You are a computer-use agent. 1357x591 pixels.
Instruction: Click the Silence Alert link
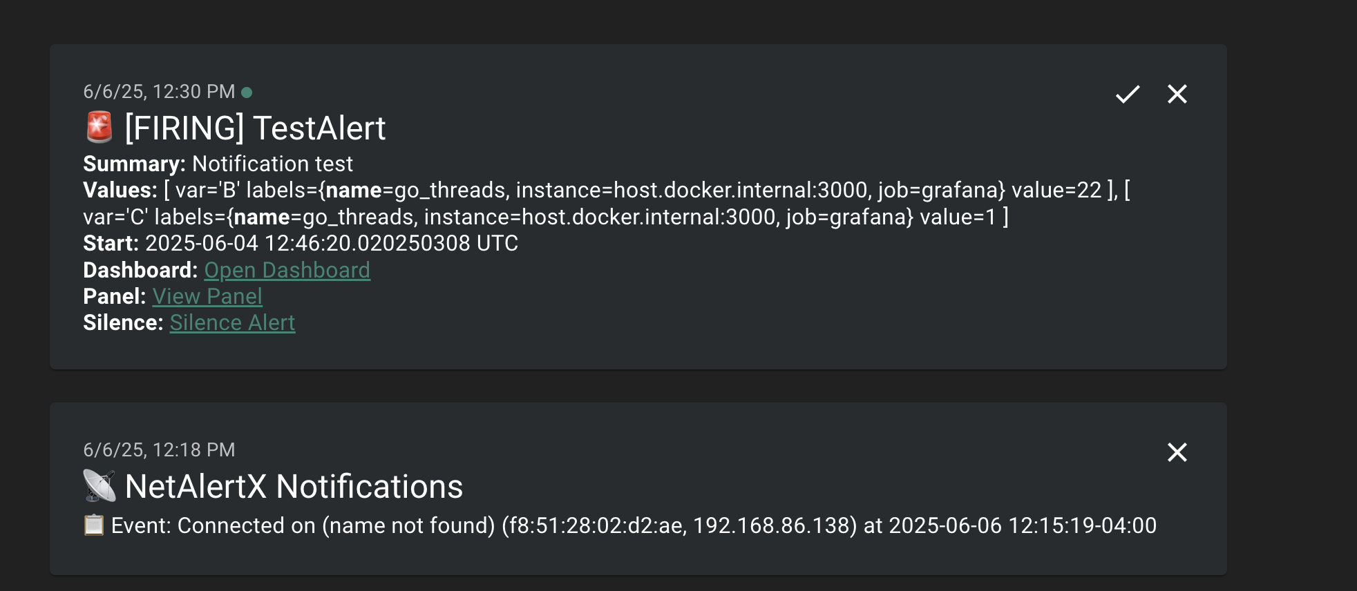click(x=232, y=322)
